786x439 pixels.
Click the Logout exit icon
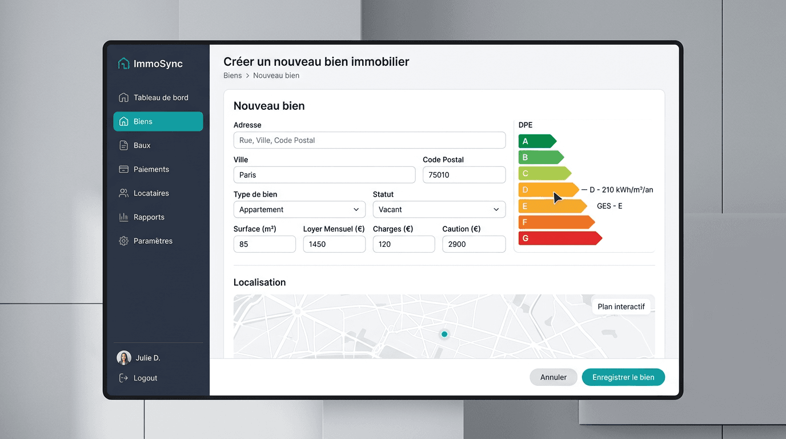tap(123, 378)
